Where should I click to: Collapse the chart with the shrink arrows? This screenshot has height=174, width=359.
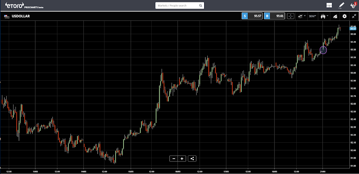[354, 16]
